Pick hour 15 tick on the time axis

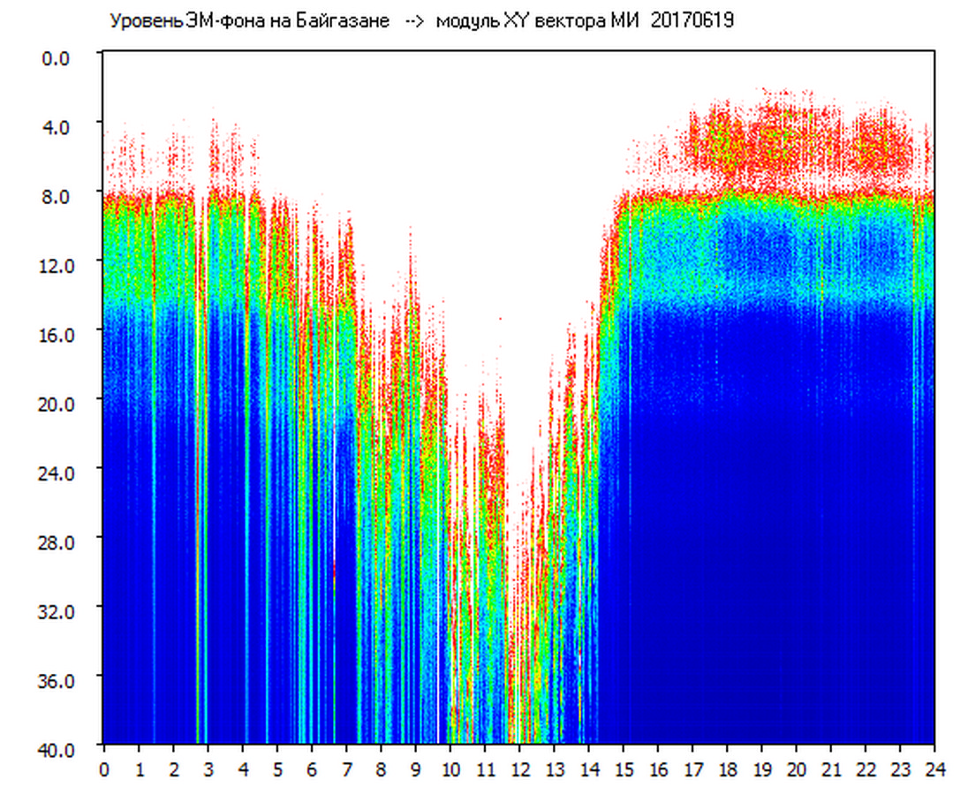[x=624, y=769]
